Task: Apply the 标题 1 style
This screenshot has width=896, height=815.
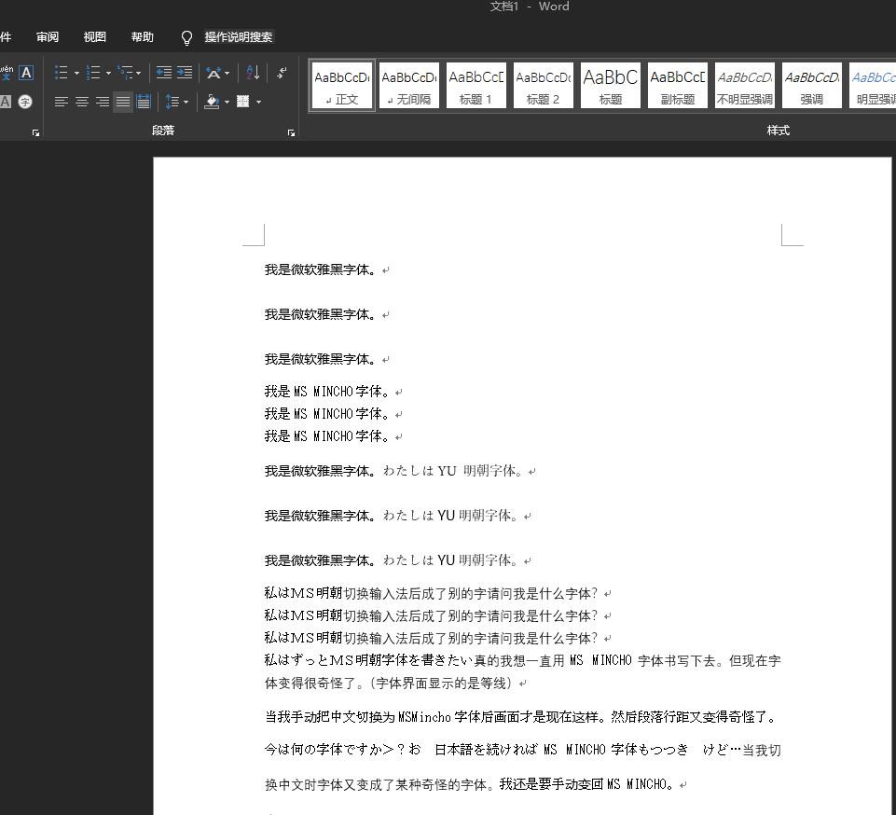Action: pos(476,86)
